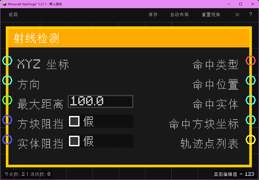The image size is (259, 180).
Task: Click the 命中方块坐标 output pin
Action: [251, 120]
